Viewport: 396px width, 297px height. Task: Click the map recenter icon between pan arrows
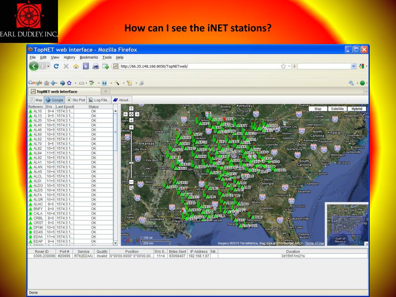tap(131, 114)
